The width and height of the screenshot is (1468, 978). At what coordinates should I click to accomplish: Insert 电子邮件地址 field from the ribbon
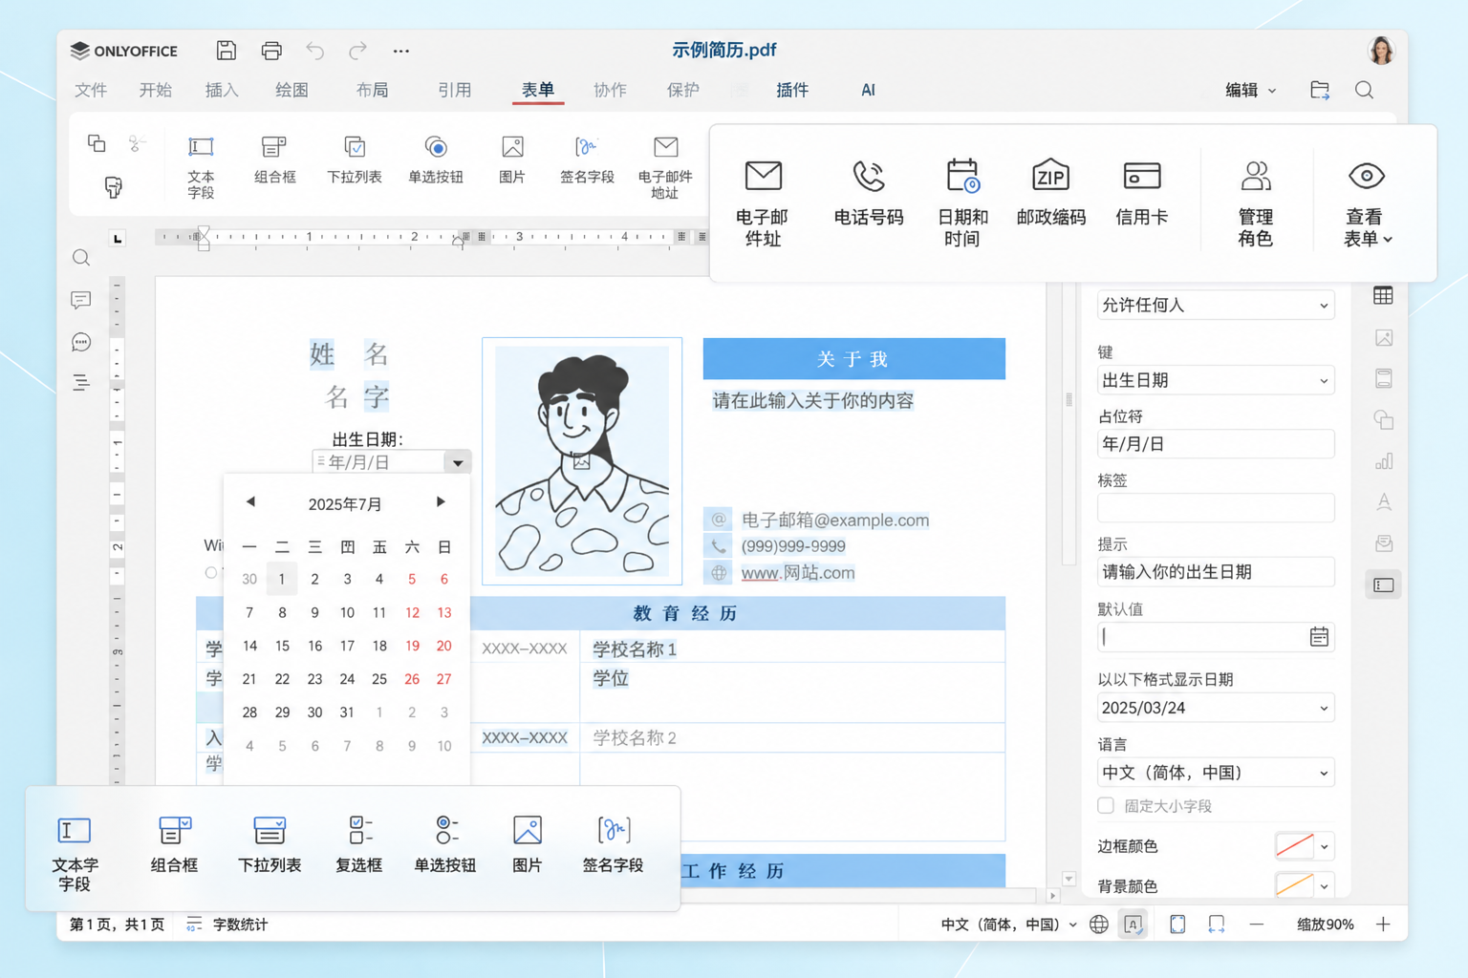pyautogui.click(x=665, y=166)
